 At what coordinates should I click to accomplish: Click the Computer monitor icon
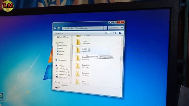56,65
